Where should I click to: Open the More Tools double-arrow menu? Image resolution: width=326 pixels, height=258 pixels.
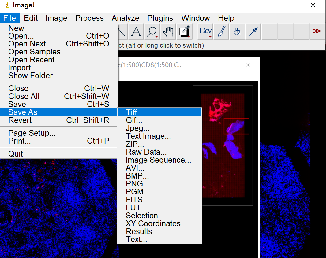pos(317,31)
